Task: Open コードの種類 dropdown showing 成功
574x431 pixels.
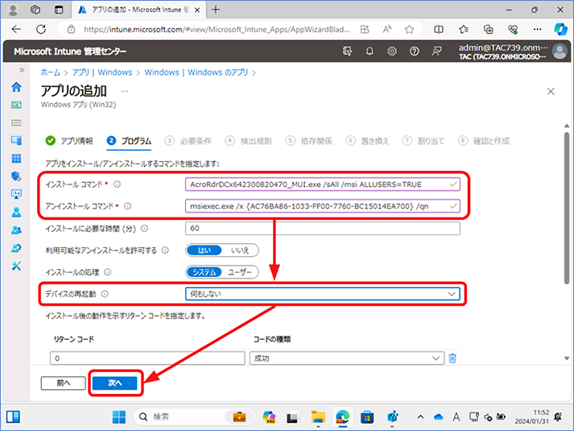Action: coord(347,358)
